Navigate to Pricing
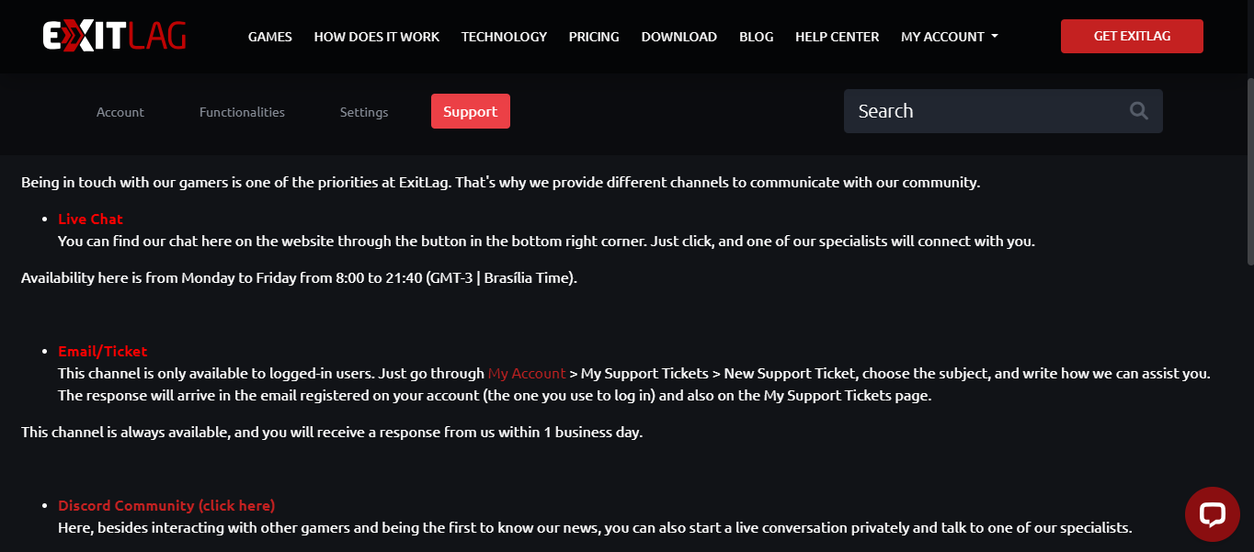Image resolution: width=1254 pixels, height=552 pixels. point(594,37)
